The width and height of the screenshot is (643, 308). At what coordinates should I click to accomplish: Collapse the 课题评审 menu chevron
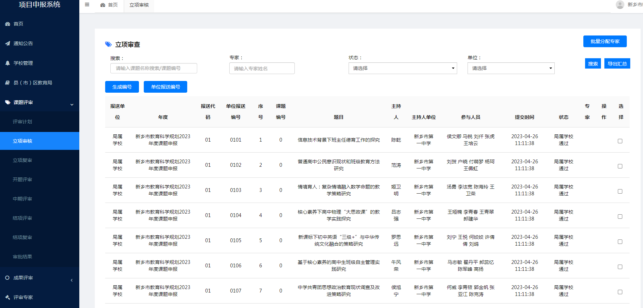(72, 104)
